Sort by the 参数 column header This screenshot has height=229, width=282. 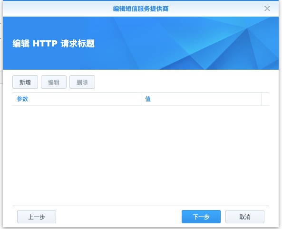tap(77, 99)
